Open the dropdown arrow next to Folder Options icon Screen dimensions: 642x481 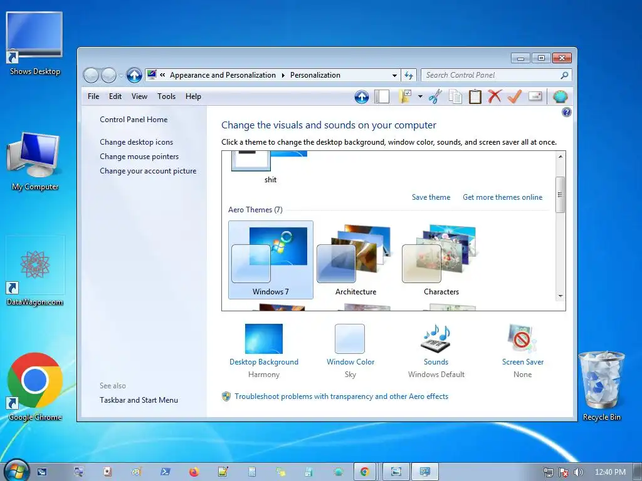click(x=420, y=97)
